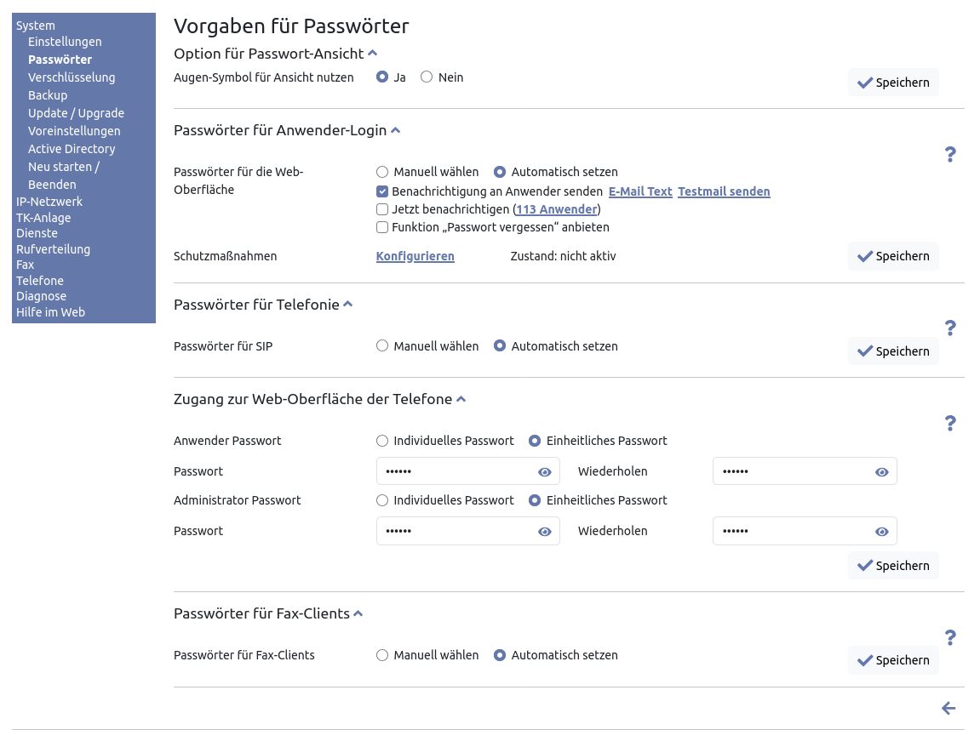
Task: Select "Nein" for Augen-Symbol option
Action: coord(427,77)
